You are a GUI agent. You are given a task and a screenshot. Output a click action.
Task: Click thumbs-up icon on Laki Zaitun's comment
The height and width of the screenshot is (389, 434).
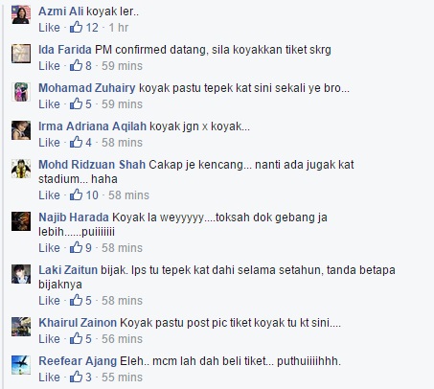(76, 300)
